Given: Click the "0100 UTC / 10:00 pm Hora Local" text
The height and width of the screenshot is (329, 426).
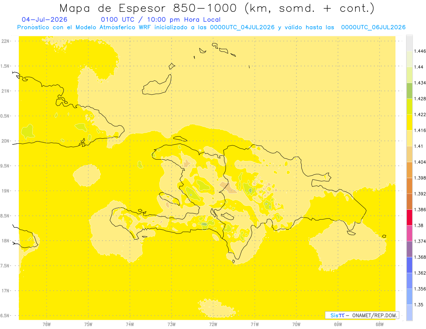Looking at the screenshot, I should pos(161,20).
